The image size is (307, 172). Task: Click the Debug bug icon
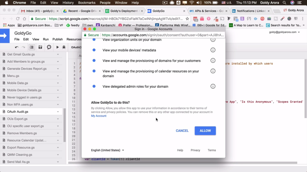[64, 47]
